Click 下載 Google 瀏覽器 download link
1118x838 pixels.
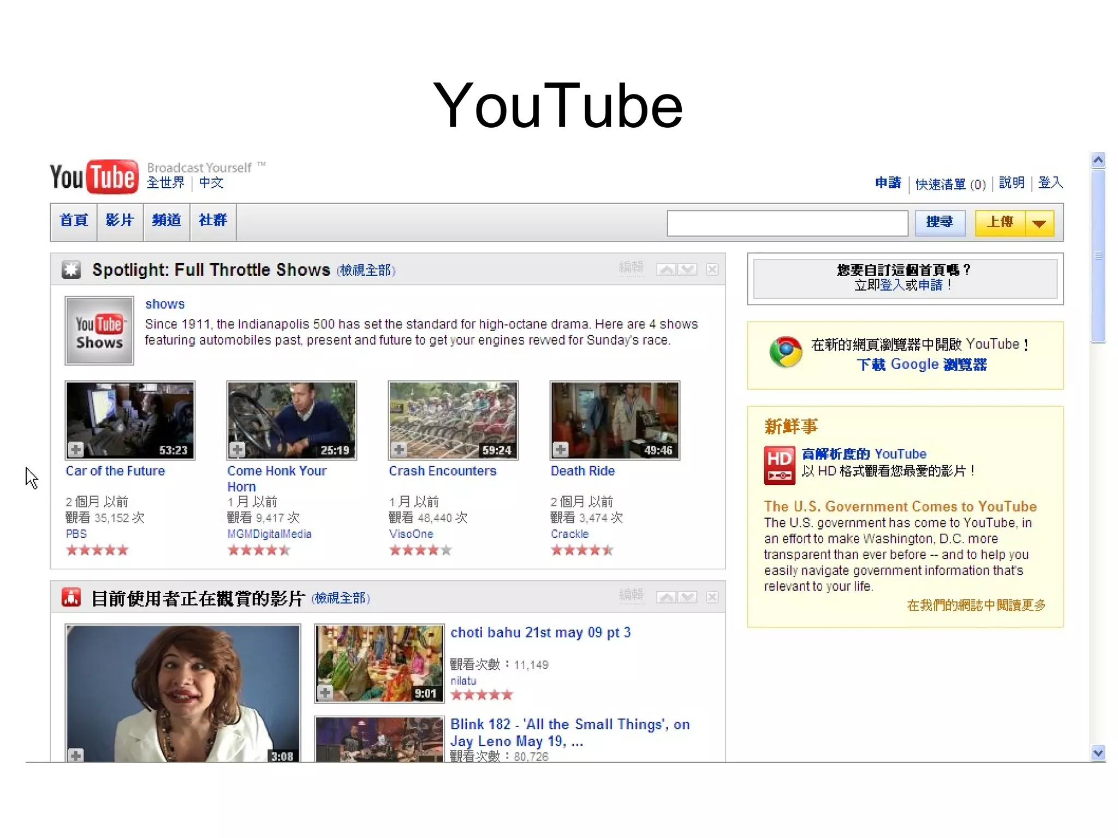tap(922, 364)
